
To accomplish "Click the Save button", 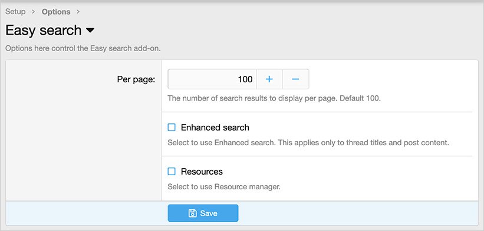I will click(203, 213).
